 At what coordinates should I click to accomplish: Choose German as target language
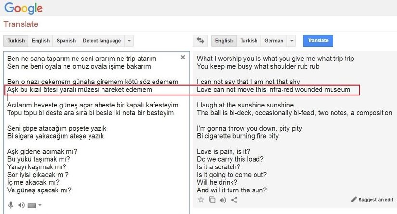273,41
